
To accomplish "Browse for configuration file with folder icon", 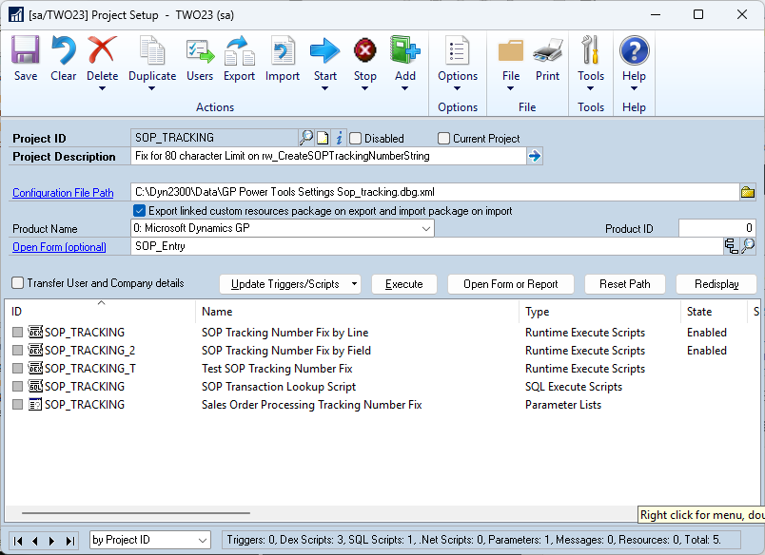I will (748, 192).
